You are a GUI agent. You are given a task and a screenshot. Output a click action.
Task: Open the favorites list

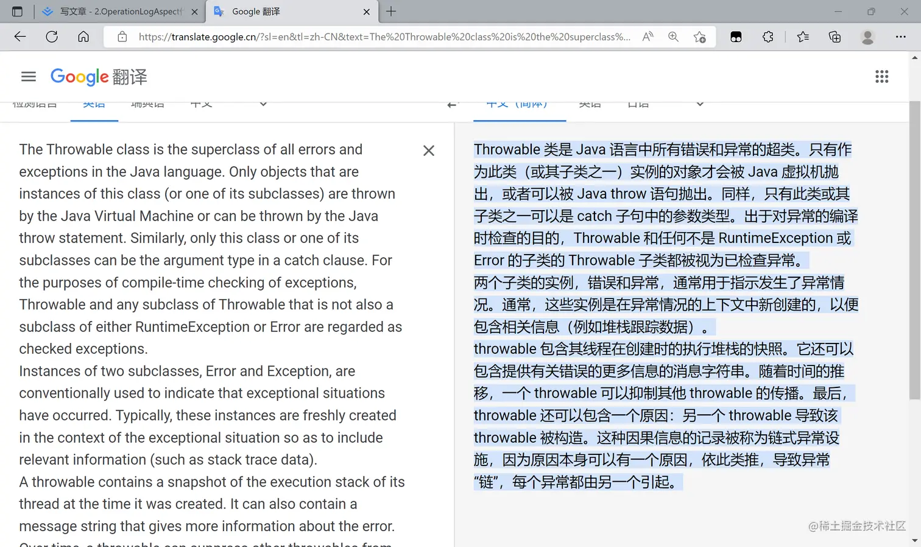click(803, 37)
